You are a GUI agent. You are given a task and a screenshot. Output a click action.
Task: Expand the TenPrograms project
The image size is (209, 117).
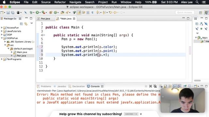click(2, 59)
